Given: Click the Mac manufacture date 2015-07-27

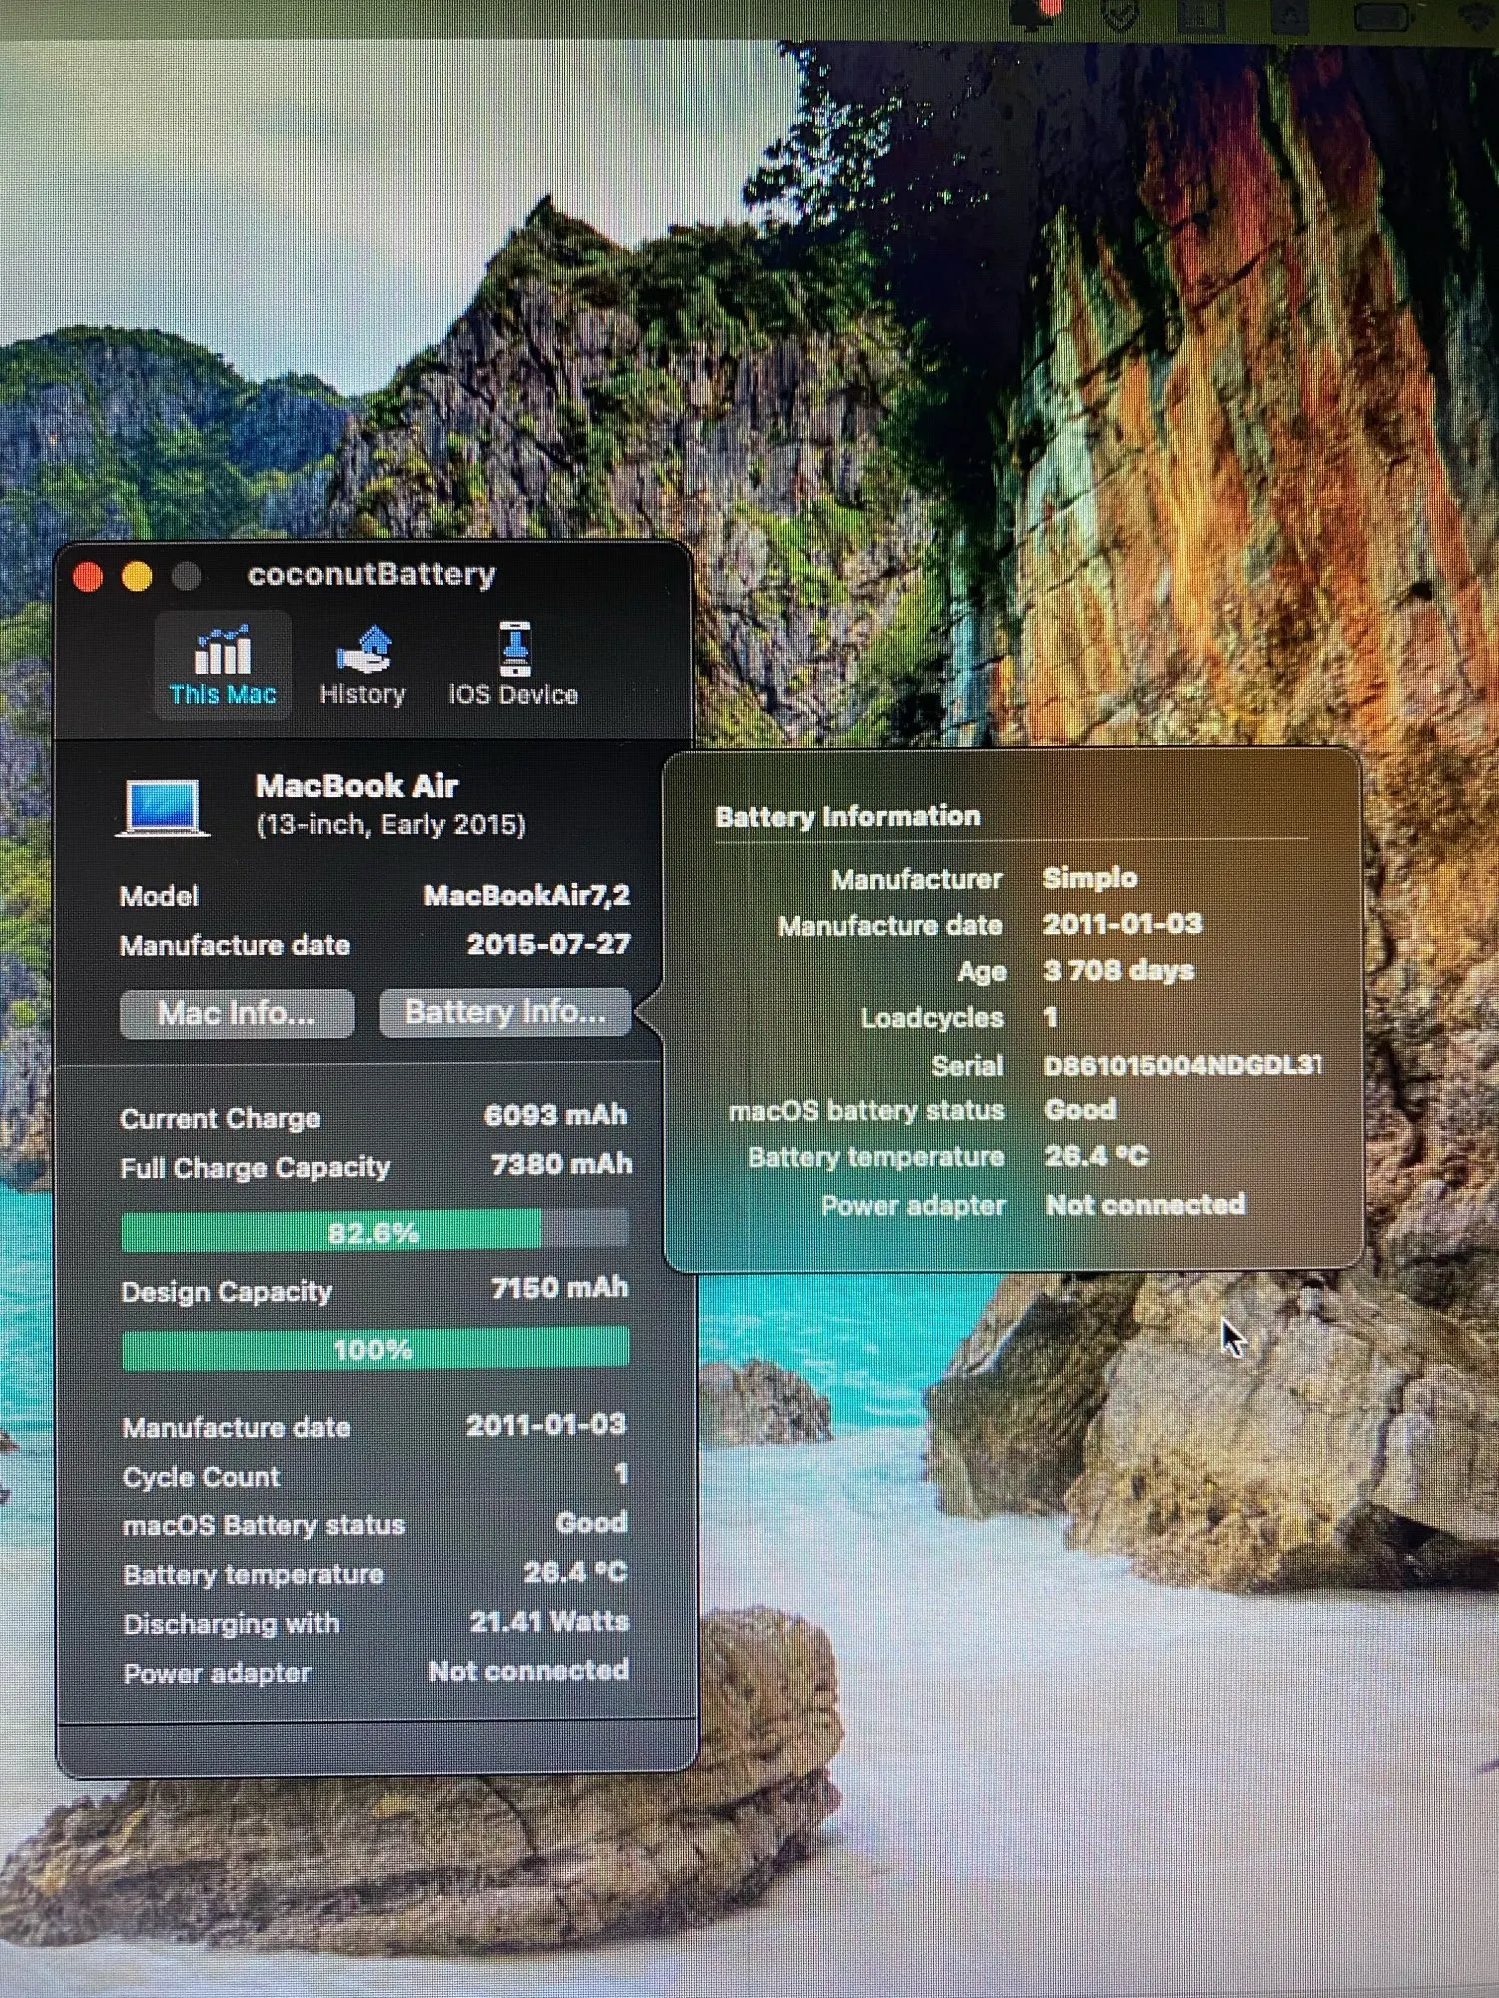Looking at the screenshot, I should point(548,944).
